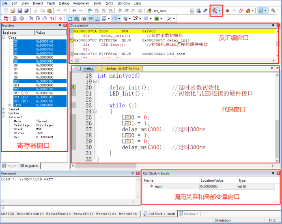Select main row in Call Stack

(x=209, y=187)
